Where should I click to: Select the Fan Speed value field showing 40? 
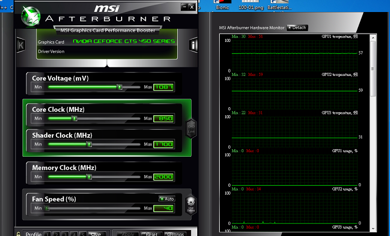(x=163, y=209)
